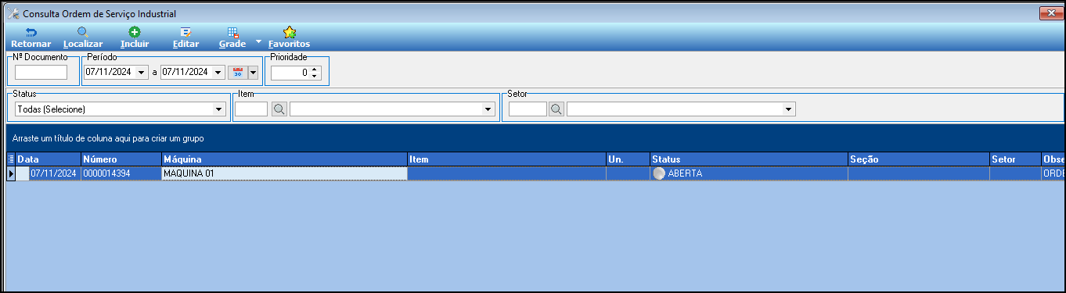Image resolution: width=1066 pixels, height=293 pixels.
Task: Click the Item search magnifier button
Action: 279,109
